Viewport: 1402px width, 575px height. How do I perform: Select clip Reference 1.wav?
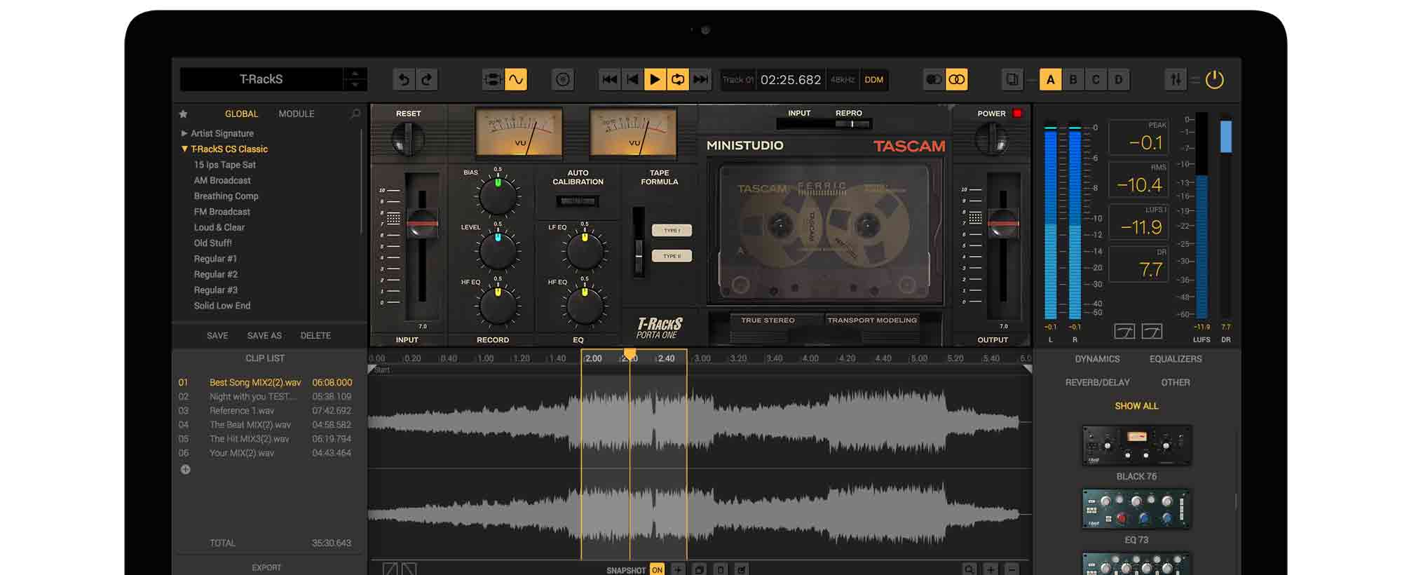pos(265,411)
